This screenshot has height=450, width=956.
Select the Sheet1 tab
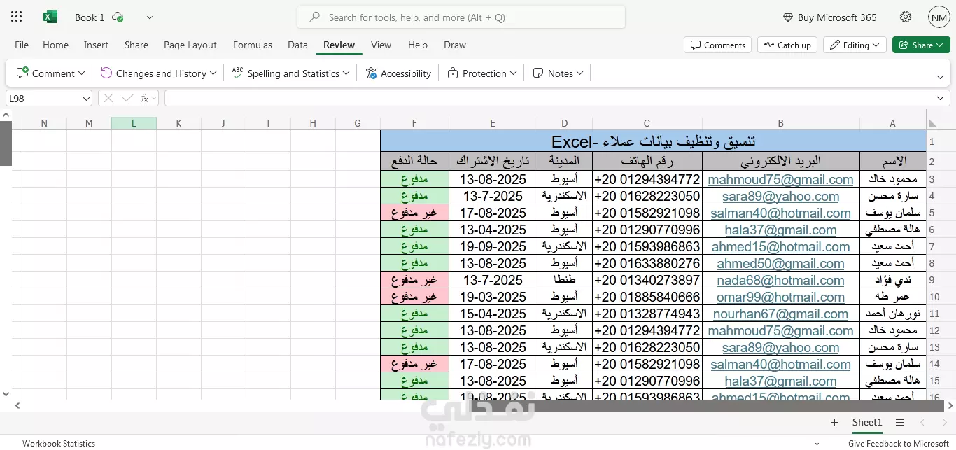point(867,422)
